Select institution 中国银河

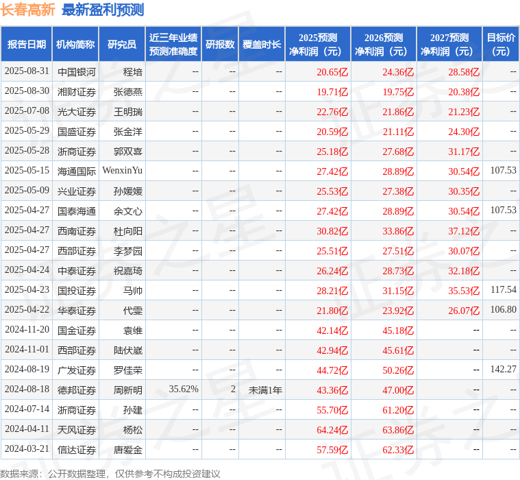(x=77, y=72)
